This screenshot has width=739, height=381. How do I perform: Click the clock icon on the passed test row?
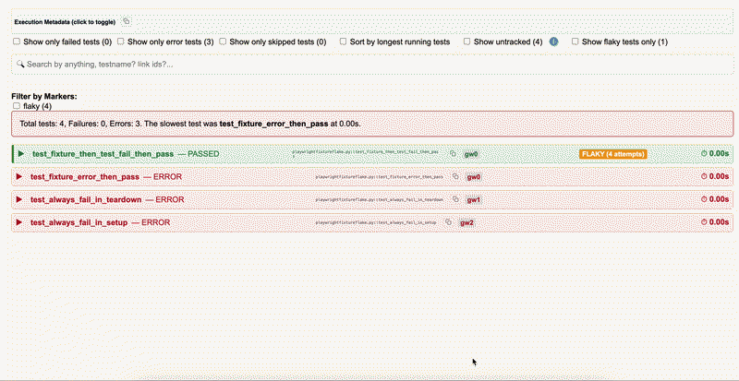click(x=704, y=154)
